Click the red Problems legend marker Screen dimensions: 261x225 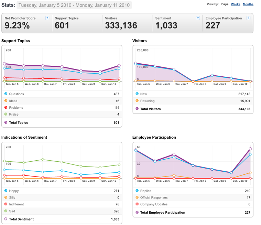tap(6, 107)
